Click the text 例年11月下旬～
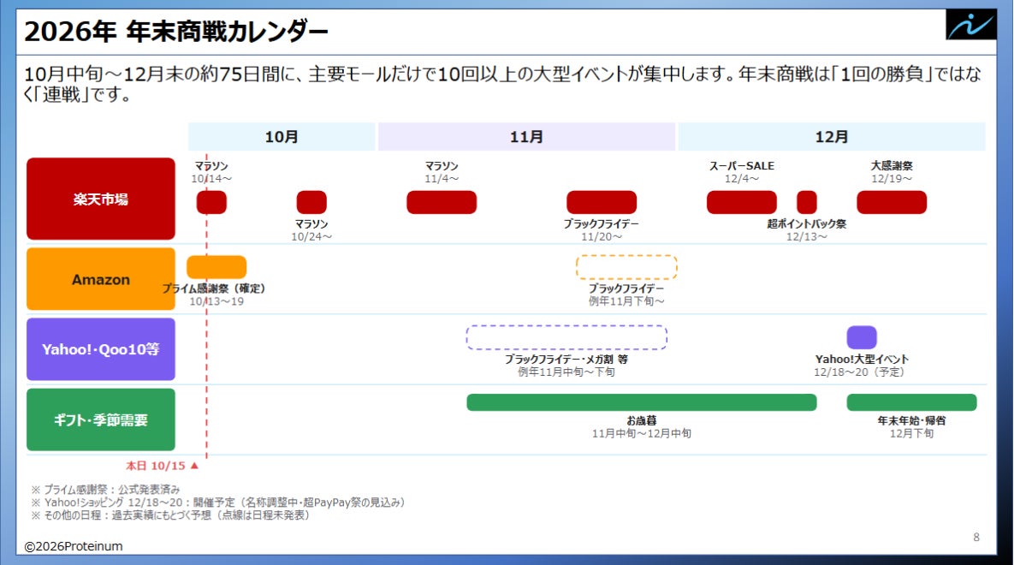 [x=626, y=301]
